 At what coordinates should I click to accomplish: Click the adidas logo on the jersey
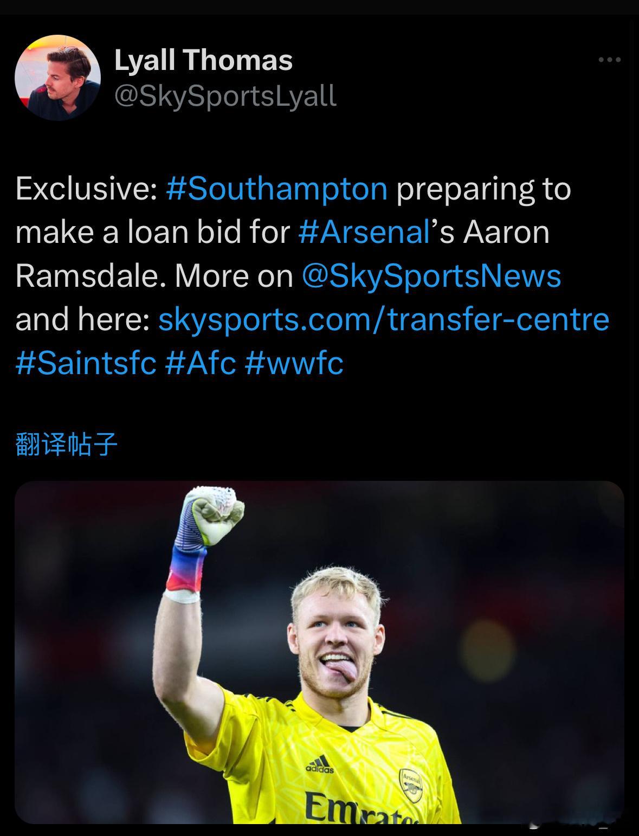pyautogui.click(x=320, y=764)
